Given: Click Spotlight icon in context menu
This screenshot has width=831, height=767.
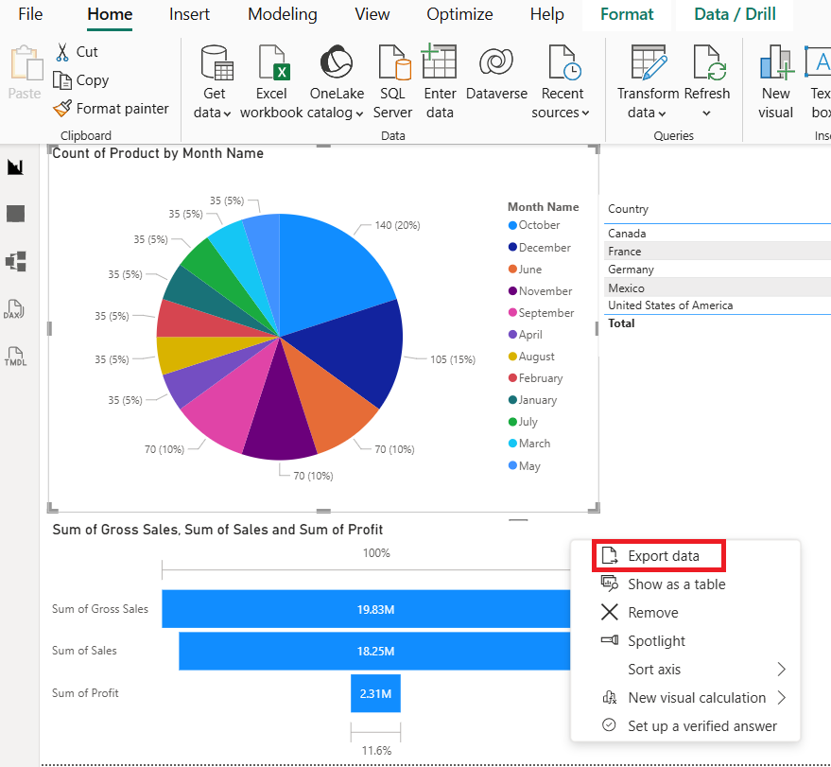Looking at the screenshot, I should click(610, 639).
